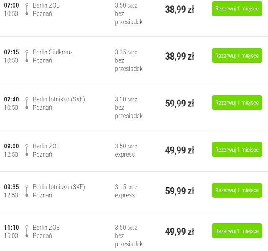
Task: Click 12:50 arrival time of 09:35 trip
Action: [x=11, y=195]
